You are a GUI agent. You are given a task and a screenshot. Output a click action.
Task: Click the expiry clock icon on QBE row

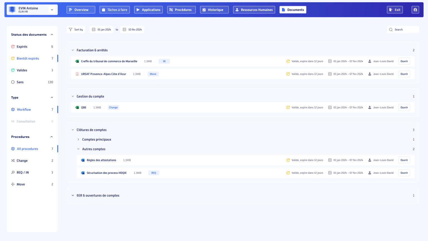point(288,107)
